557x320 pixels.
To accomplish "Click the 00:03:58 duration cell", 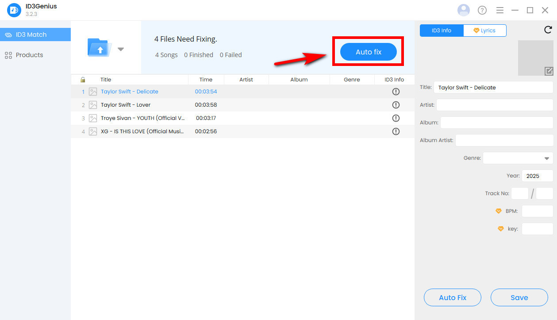I will click(x=206, y=105).
